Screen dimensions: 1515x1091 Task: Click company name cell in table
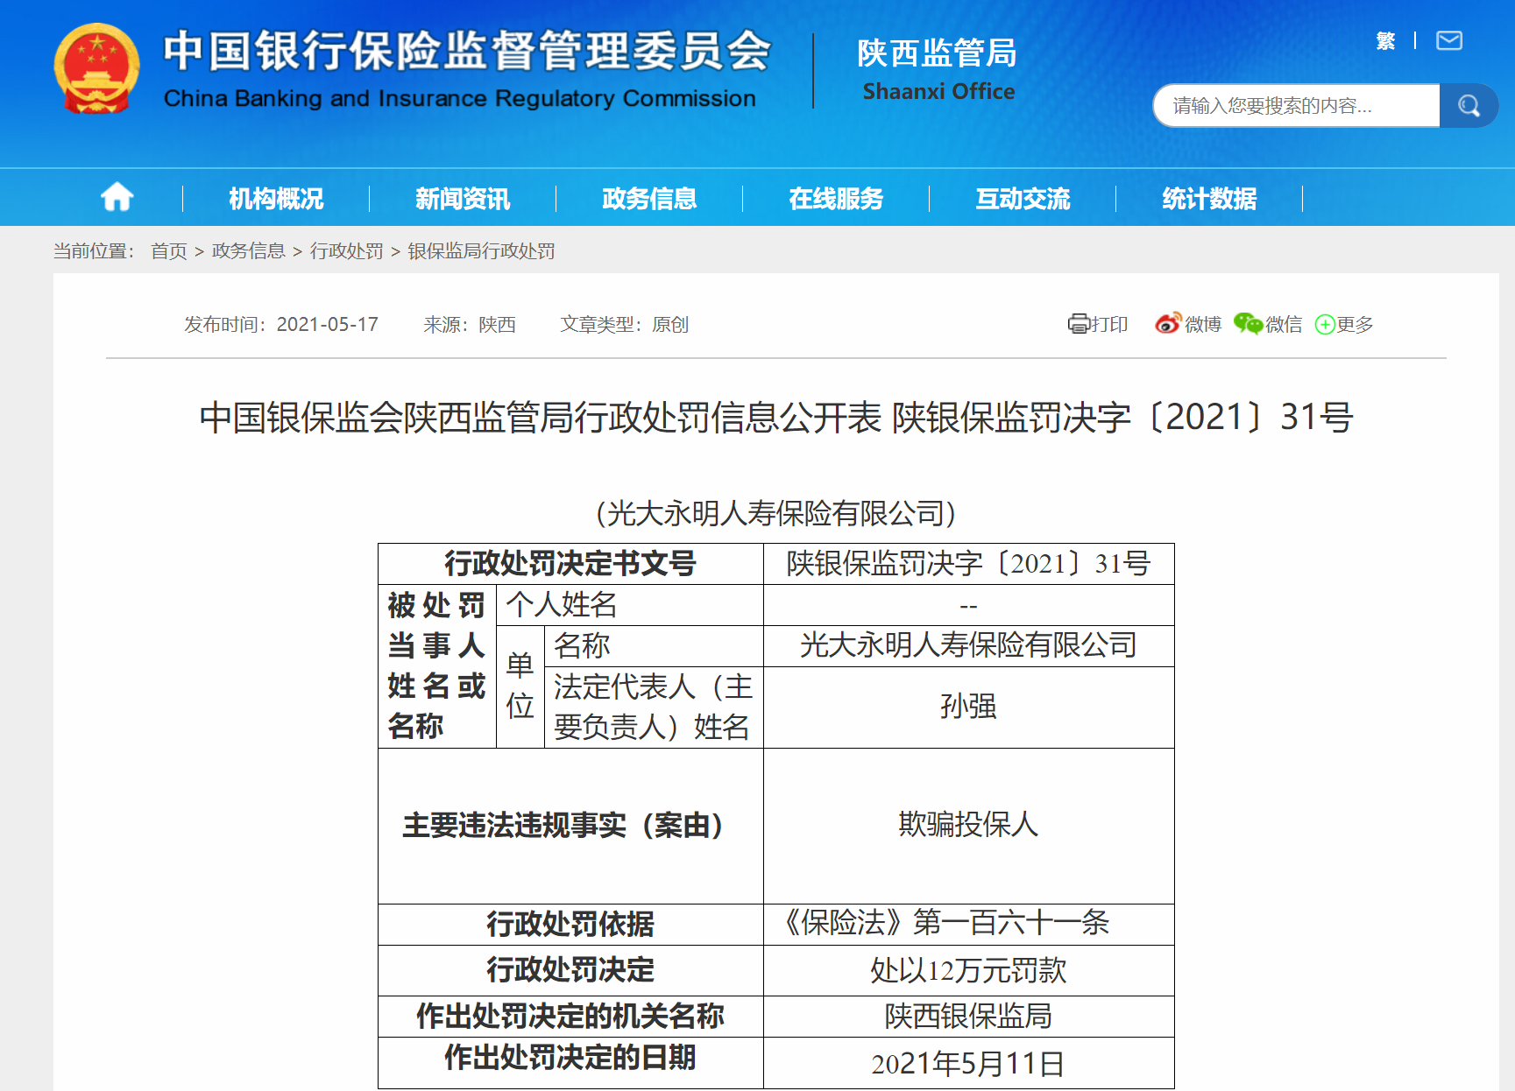click(x=968, y=646)
